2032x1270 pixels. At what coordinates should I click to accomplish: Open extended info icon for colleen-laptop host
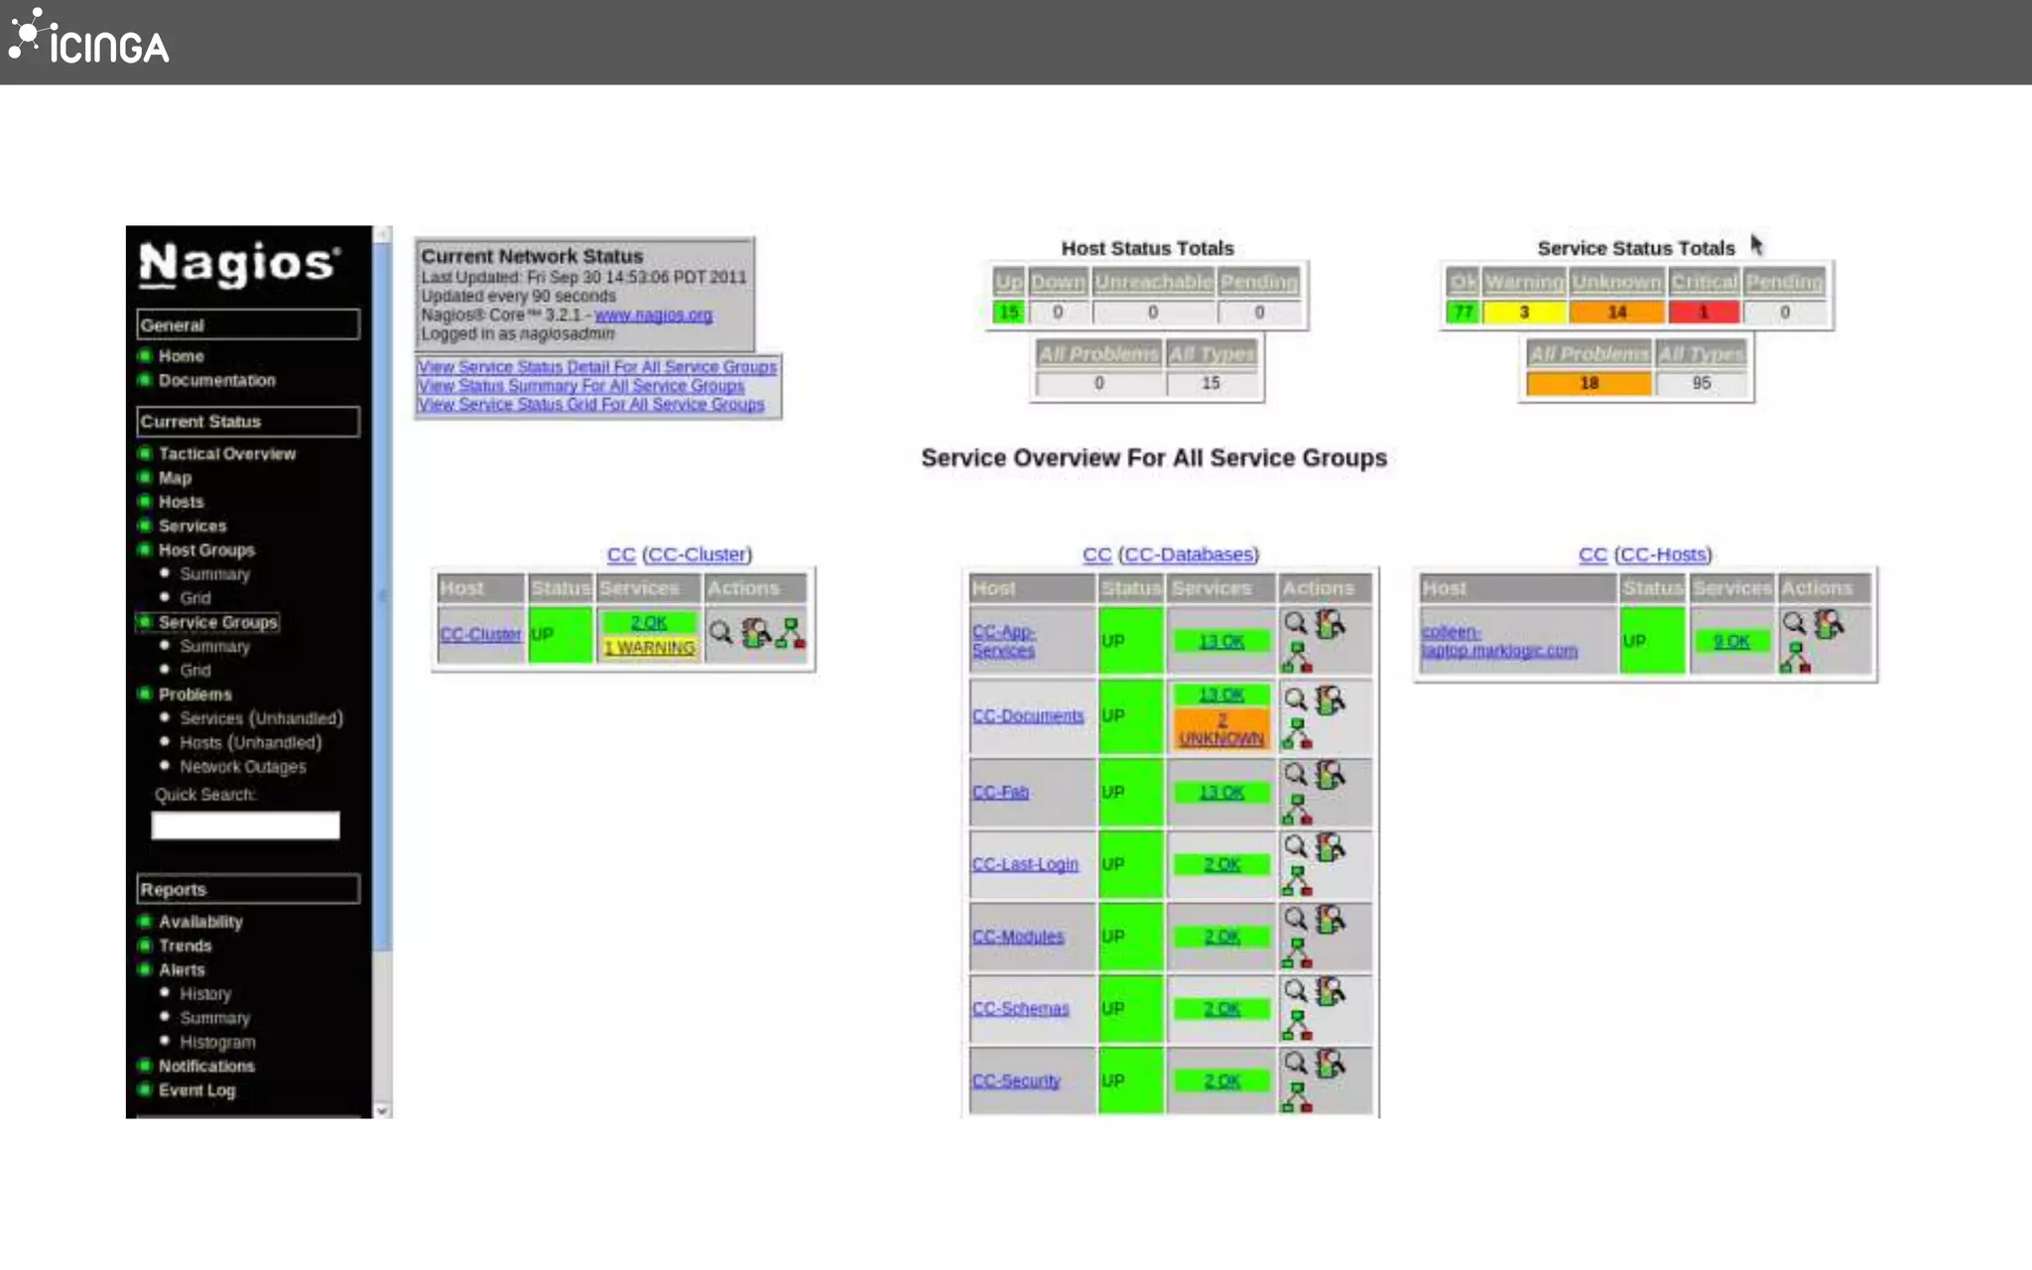coord(1828,624)
